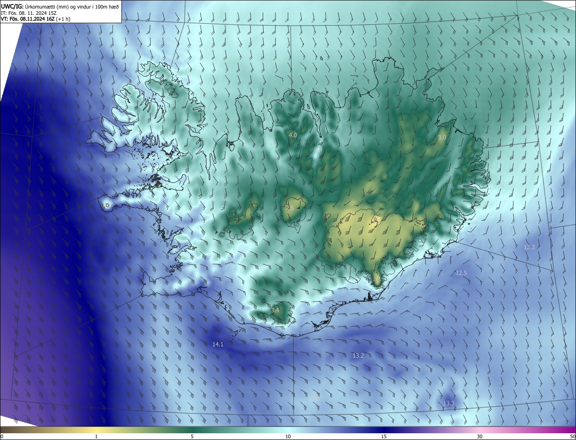Click the 3.0 value label in northeast Iceland
This screenshot has height=440, width=576.
442,137
